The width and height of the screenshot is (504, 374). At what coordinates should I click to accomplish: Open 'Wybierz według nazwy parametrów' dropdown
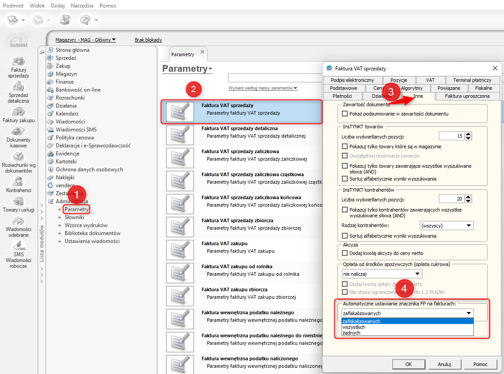coord(263,88)
